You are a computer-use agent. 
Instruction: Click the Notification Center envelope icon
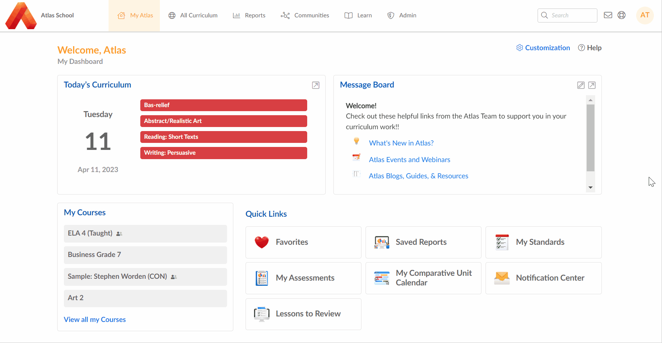[501, 278]
